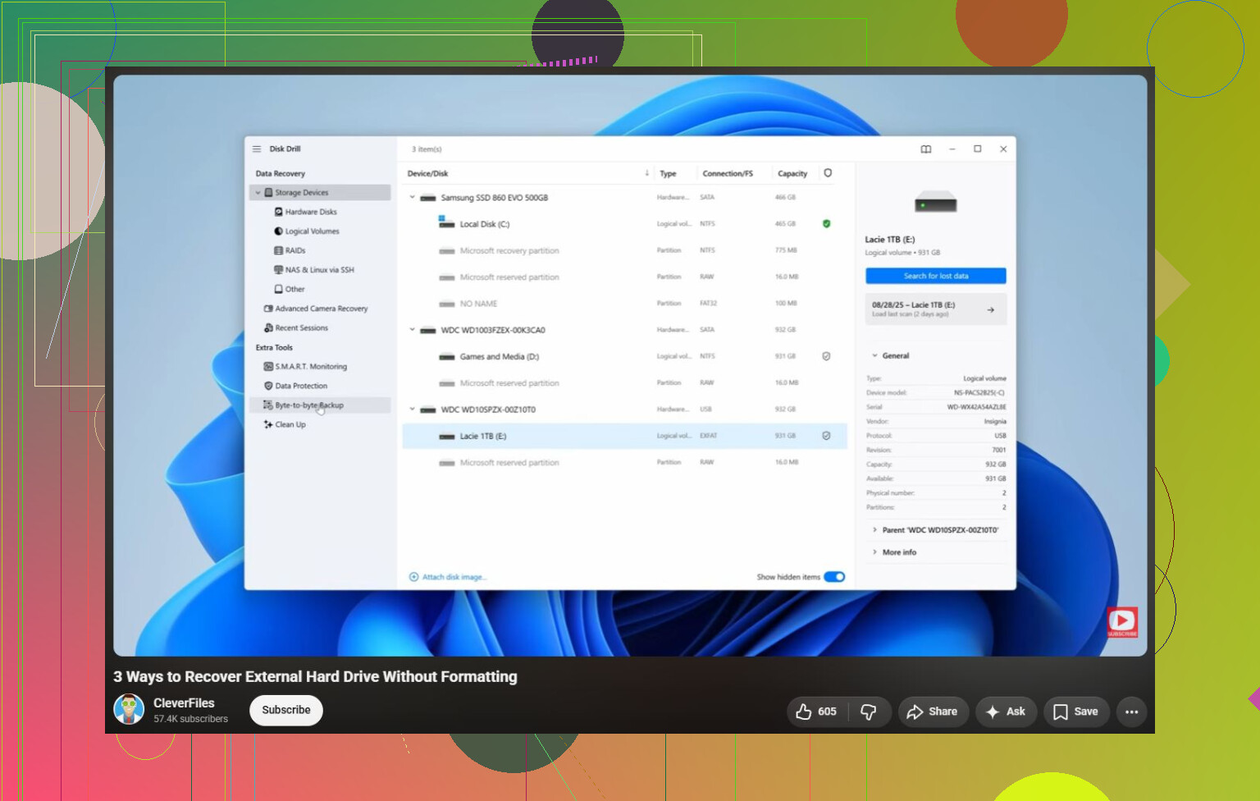
Task: Click the CleverFiles channel avatar
Action: (x=129, y=709)
